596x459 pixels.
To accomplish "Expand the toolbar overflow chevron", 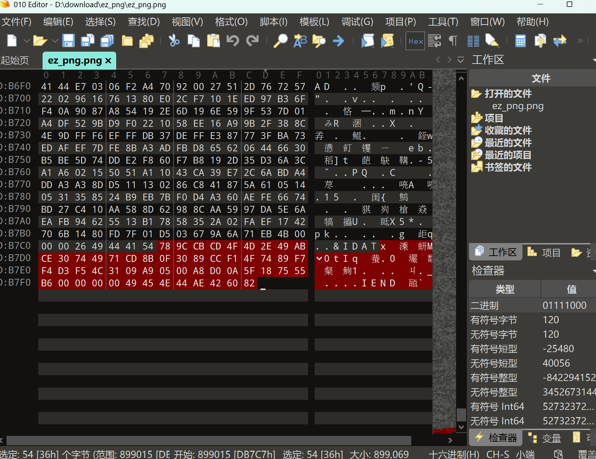I will [580, 40].
